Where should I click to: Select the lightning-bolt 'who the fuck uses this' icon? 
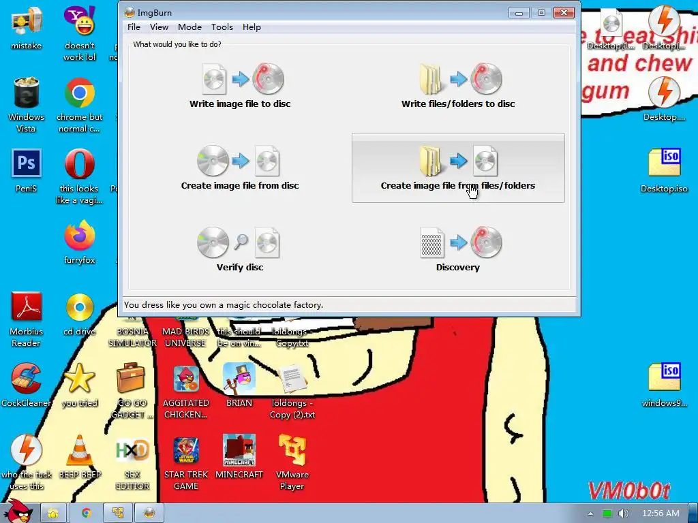click(x=27, y=462)
